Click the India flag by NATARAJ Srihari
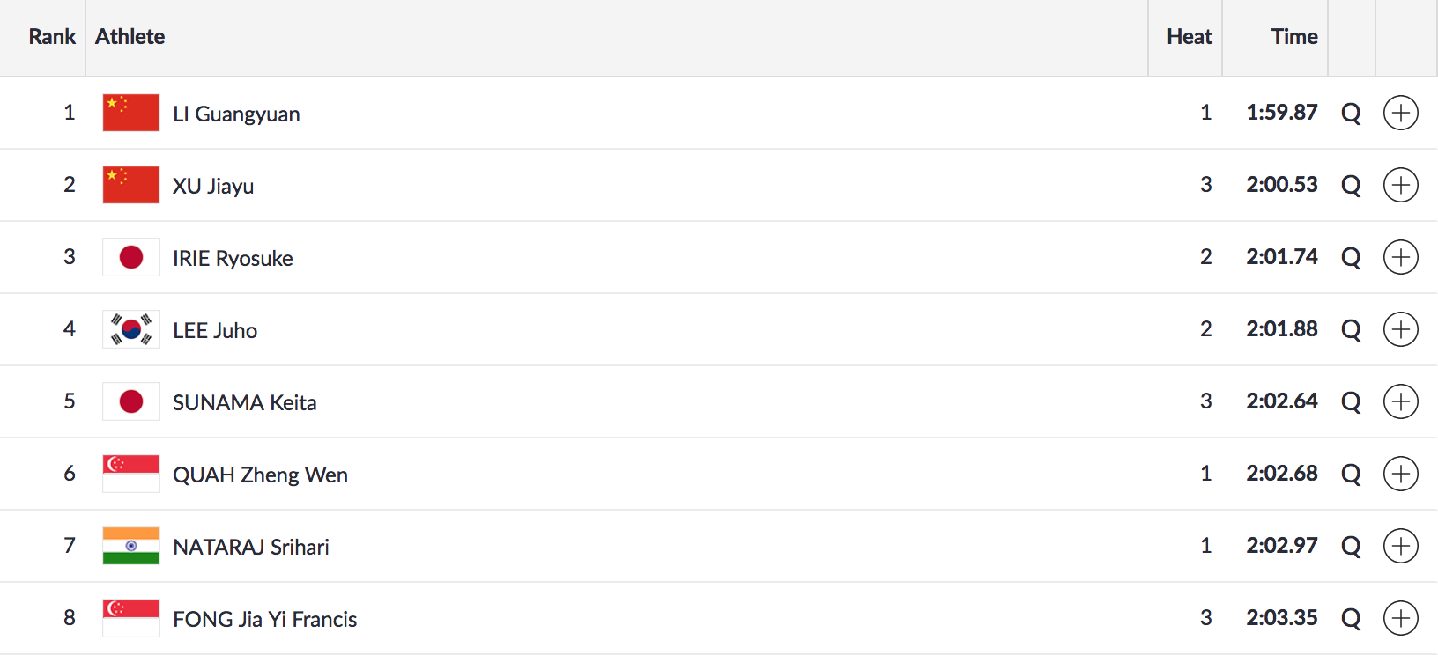1438x655 pixels. [131, 546]
